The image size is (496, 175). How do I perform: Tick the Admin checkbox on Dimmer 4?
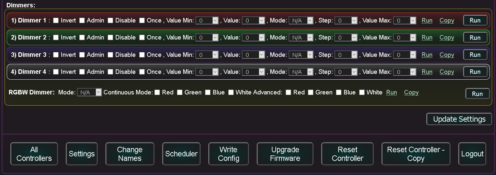82,72
